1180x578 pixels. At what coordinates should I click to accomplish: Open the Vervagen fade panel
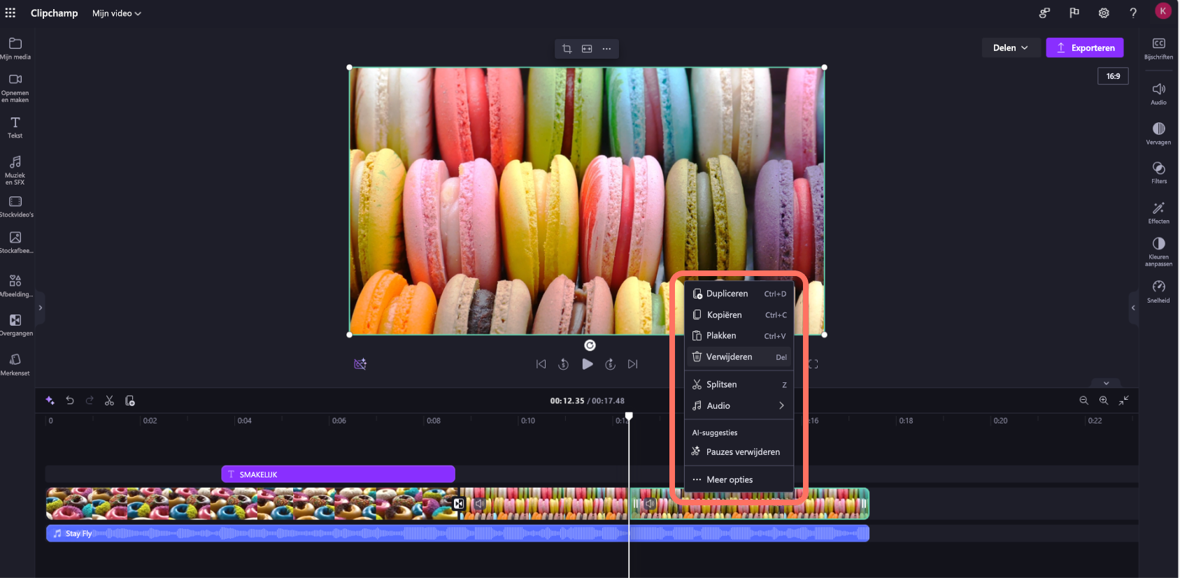click(1159, 133)
